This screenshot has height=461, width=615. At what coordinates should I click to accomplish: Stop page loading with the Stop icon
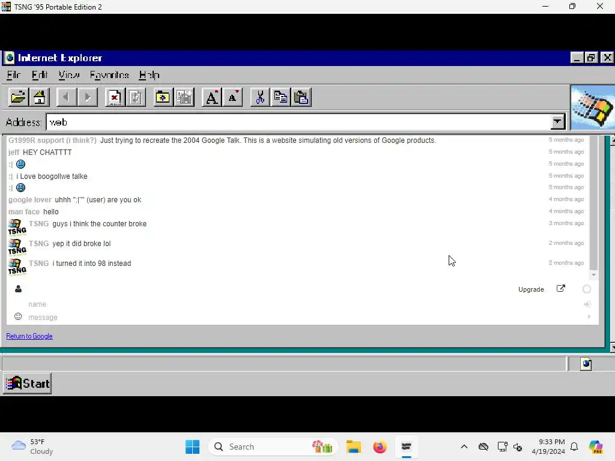point(115,97)
